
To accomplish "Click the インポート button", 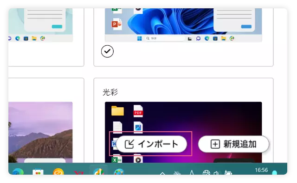I will click(x=152, y=144).
